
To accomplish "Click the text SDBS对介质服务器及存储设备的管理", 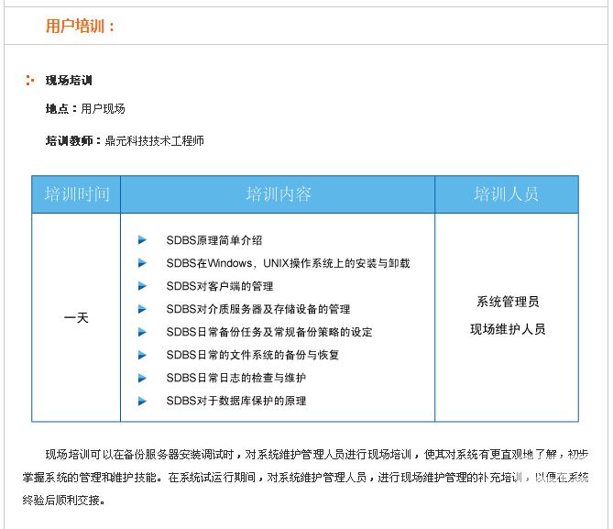I will (258, 309).
